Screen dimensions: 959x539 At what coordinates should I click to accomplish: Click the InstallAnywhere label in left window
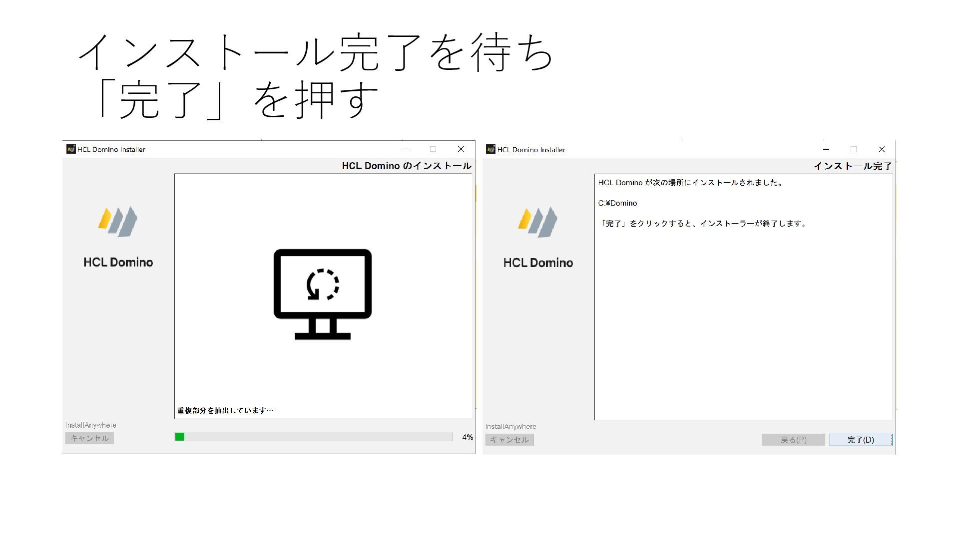tap(90, 425)
